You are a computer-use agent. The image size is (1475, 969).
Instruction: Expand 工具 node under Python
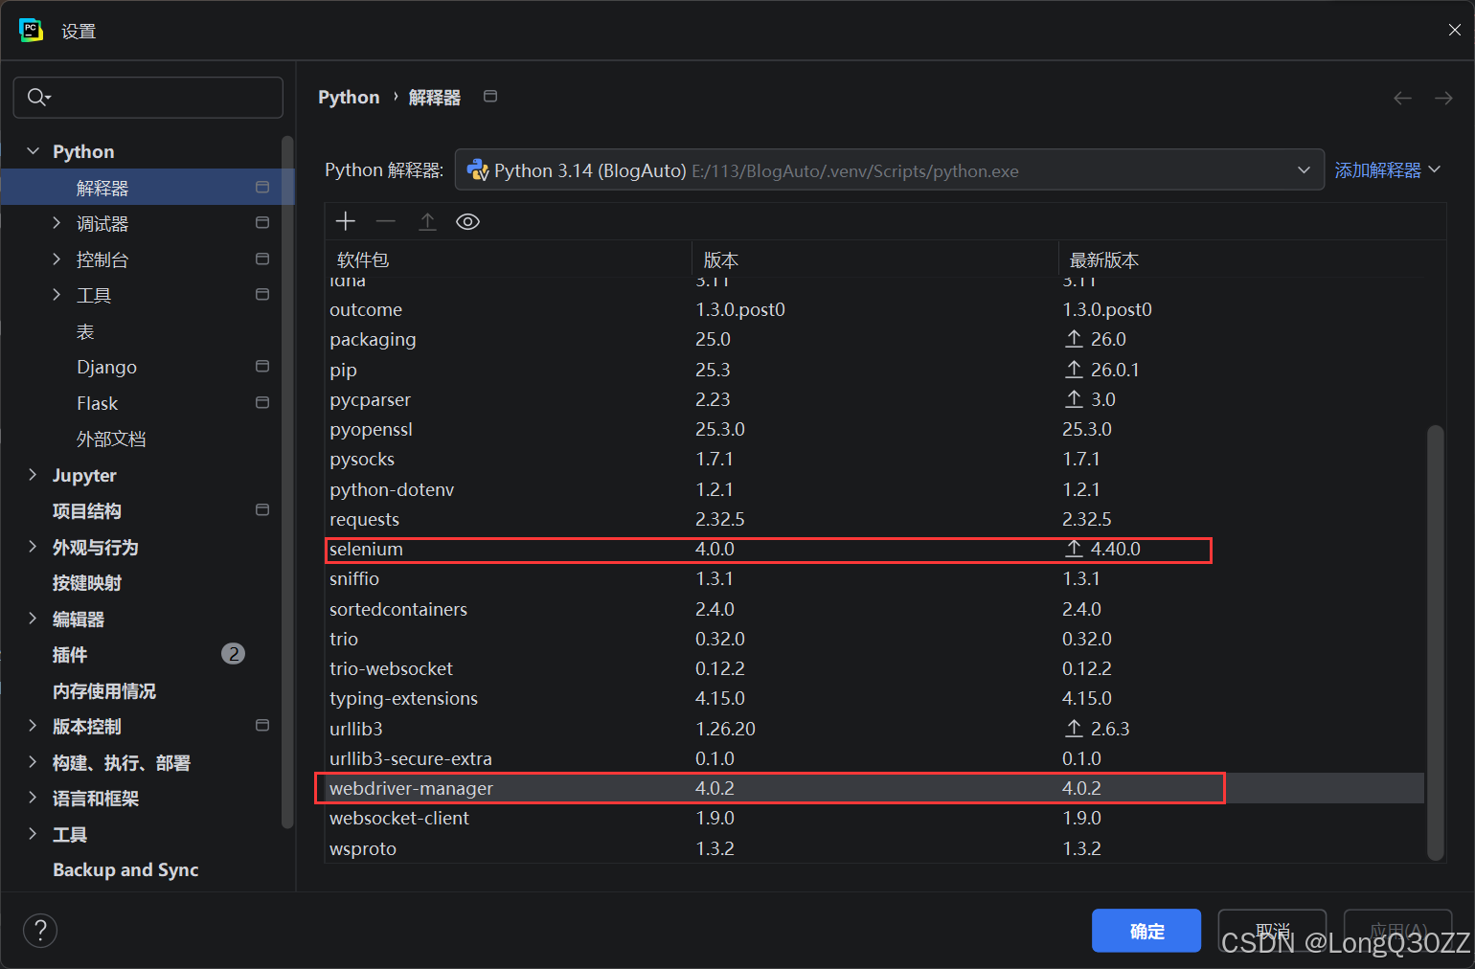click(57, 295)
